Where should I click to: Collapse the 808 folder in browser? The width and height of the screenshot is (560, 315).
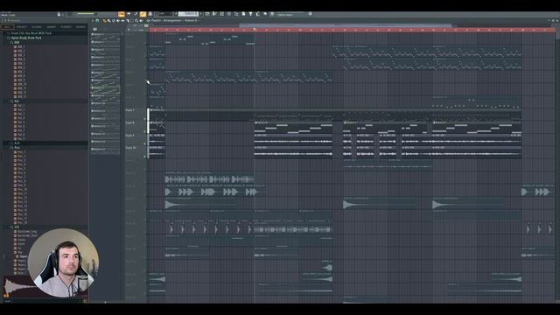coord(17,42)
